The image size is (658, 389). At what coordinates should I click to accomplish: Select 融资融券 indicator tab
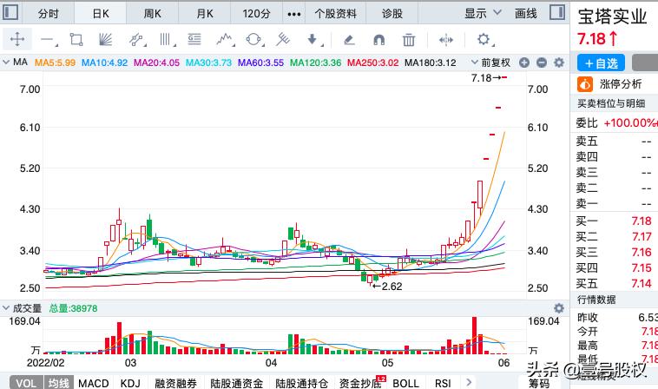(175, 383)
